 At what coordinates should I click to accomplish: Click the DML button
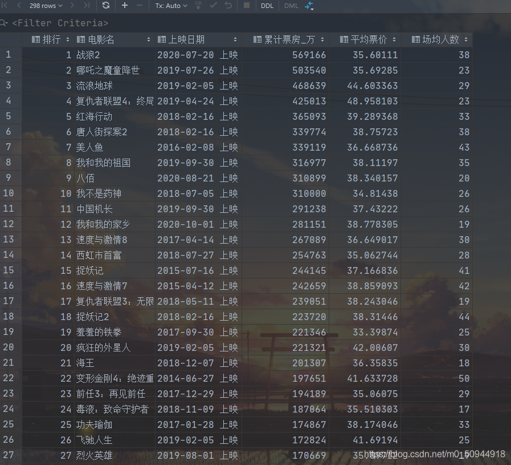[291, 6]
